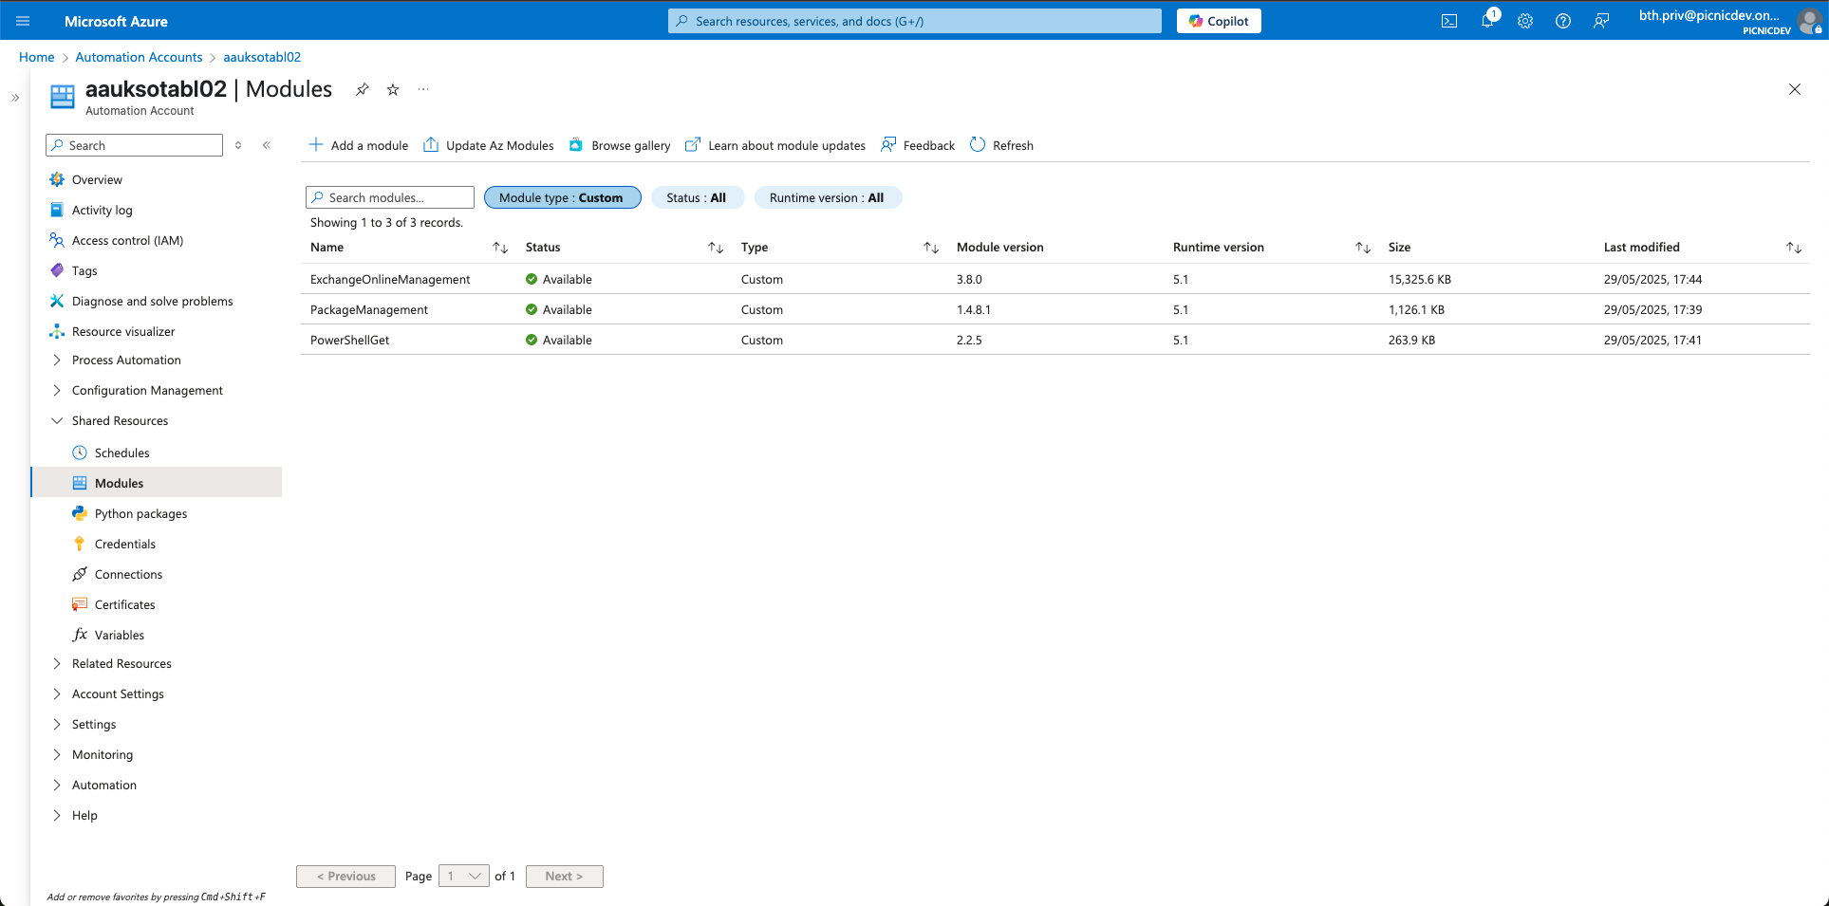1829x906 pixels.
Task: Collapse the sidebar with double chevron
Action: [x=267, y=145]
